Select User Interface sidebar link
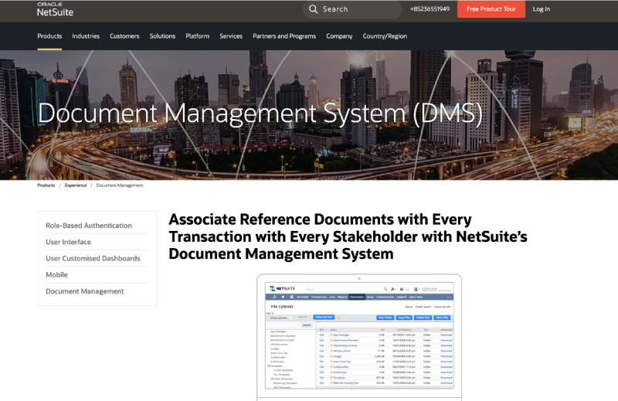Viewport: 618px width, 401px height. [68, 242]
